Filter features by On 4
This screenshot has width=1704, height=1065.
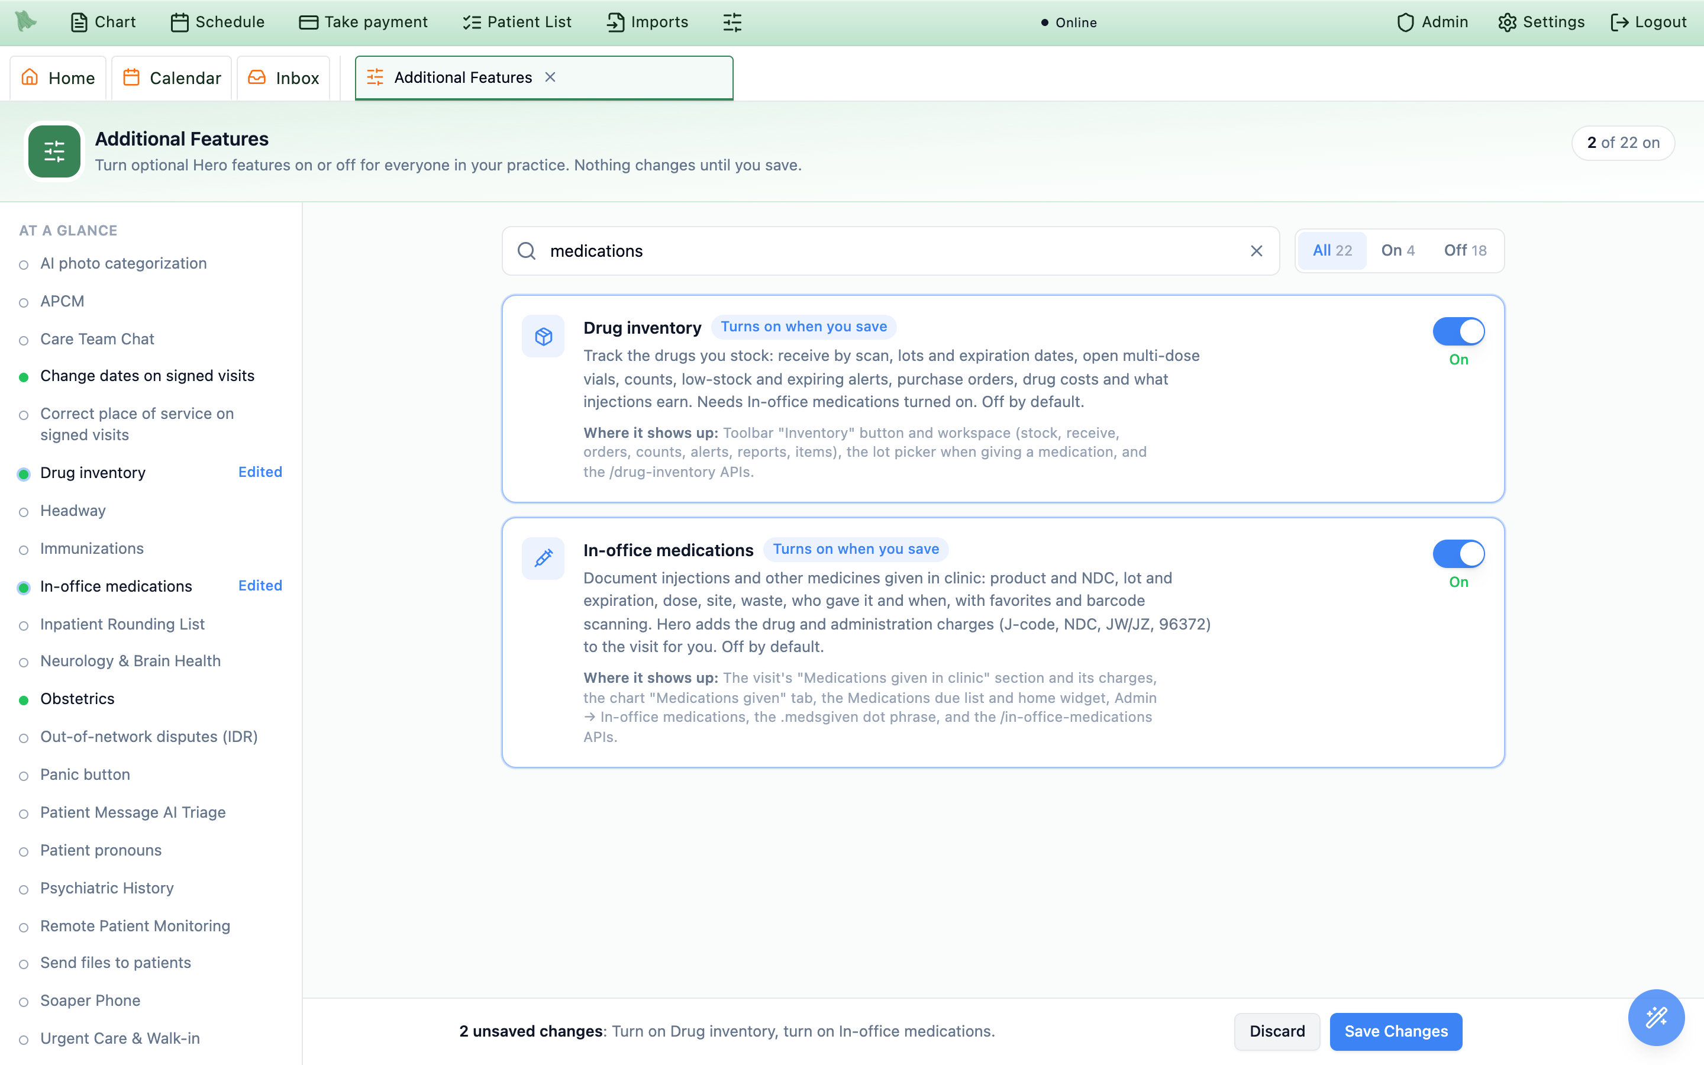pos(1398,250)
